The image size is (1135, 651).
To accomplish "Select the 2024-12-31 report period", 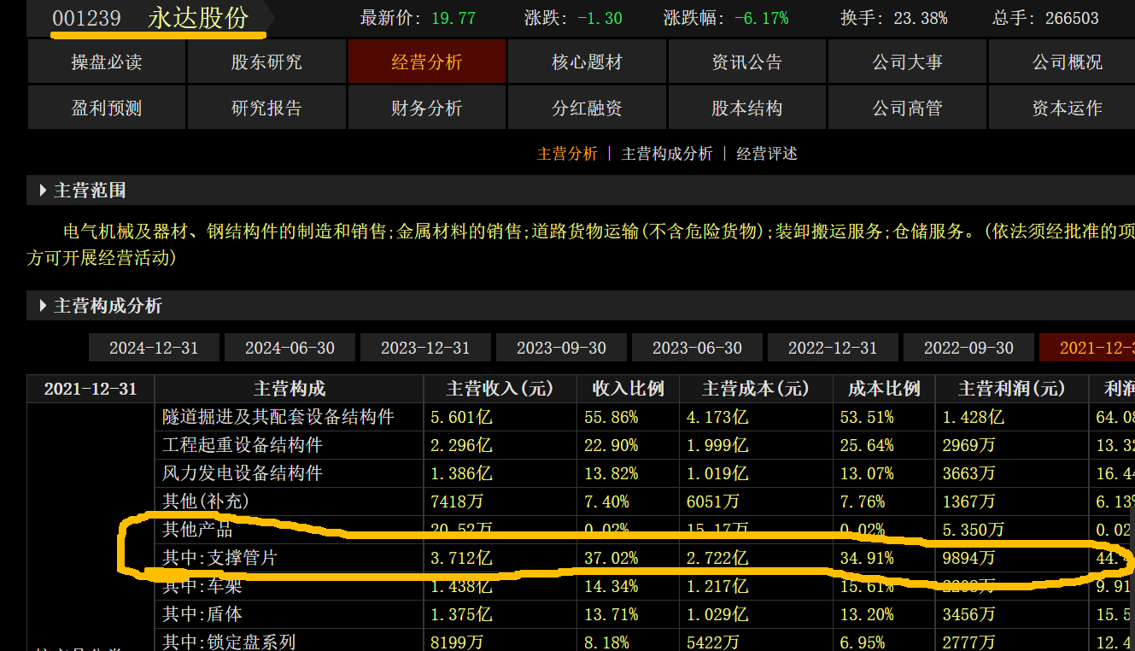I will 154,348.
